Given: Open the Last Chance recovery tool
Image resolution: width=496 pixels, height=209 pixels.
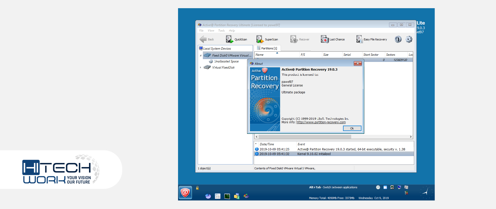Looking at the screenshot, I should coord(333,39).
